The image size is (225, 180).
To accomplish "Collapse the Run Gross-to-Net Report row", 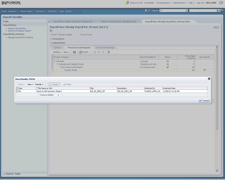I will [60, 67].
